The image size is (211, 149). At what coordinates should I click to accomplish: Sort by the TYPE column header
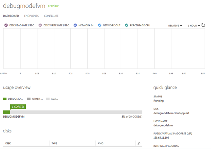54,144
